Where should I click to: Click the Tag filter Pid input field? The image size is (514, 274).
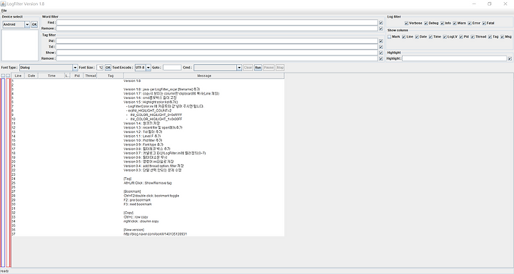[217, 41]
